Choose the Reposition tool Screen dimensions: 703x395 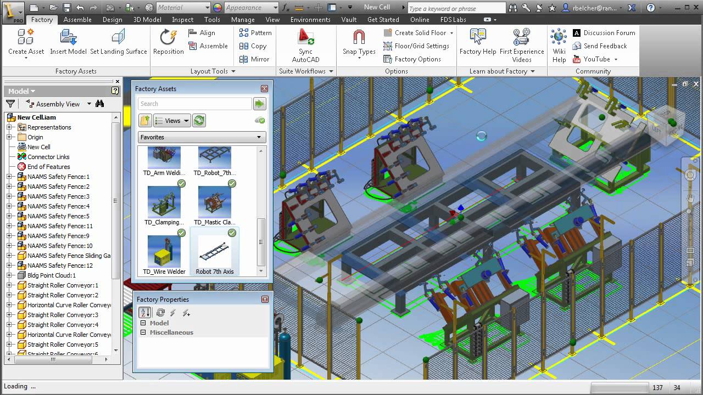pos(168,42)
